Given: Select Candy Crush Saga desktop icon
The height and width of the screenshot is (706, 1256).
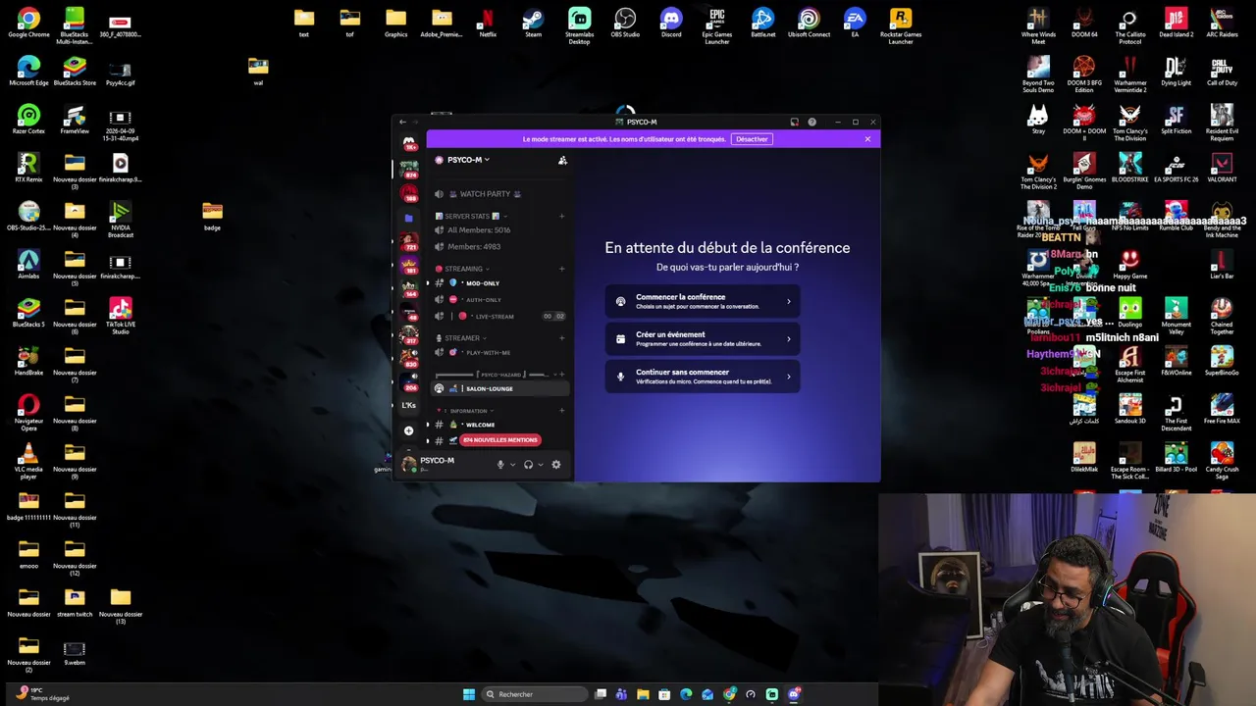Looking at the screenshot, I should click(x=1222, y=460).
